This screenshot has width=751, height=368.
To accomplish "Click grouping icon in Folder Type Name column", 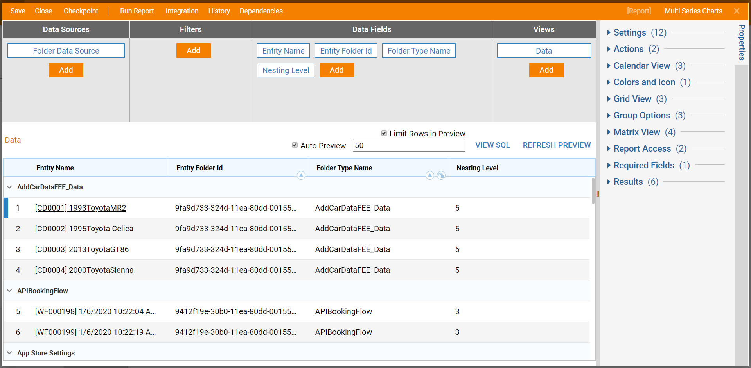I will pyautogui.click(x=441, y=175).
